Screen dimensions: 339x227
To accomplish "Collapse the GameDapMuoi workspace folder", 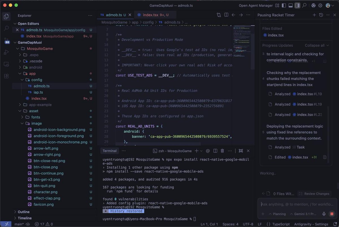I will tap(30, 42).
